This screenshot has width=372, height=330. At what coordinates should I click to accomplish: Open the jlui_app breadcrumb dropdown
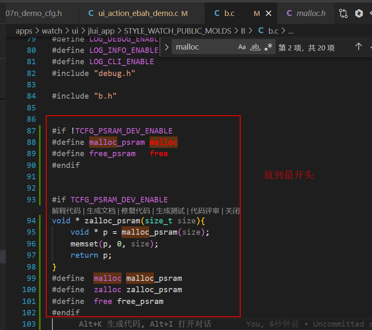point(101,31)
